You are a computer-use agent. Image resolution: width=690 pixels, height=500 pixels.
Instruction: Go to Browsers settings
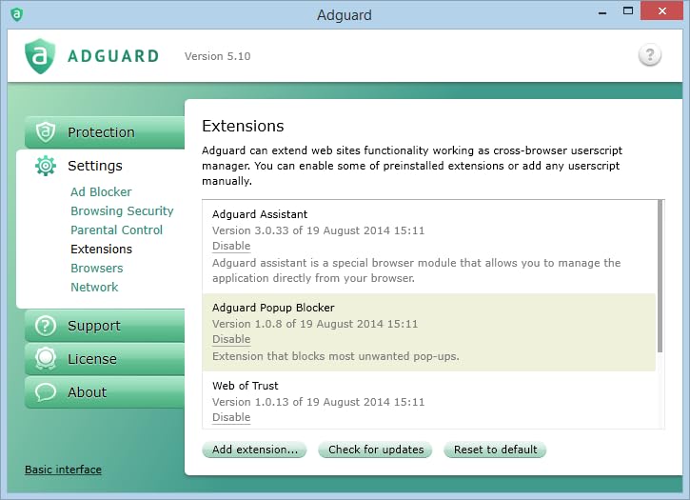click(96, 268)
